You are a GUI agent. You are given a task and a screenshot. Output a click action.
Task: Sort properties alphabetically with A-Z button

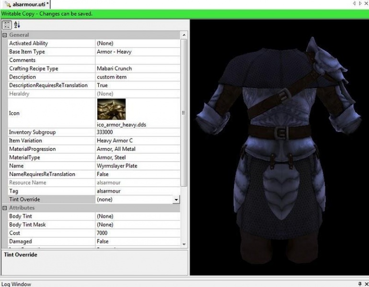pyautogui.click(x=17, y=25)
